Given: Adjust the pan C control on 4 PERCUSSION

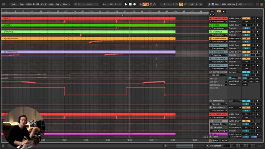Looking at the screenshot, I should coord(255,41).
